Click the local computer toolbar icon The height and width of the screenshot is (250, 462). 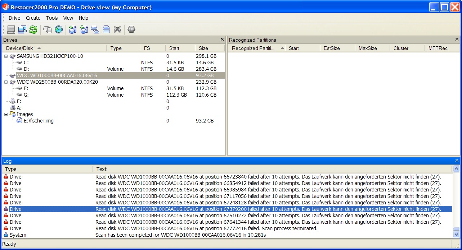pos(11,30)
